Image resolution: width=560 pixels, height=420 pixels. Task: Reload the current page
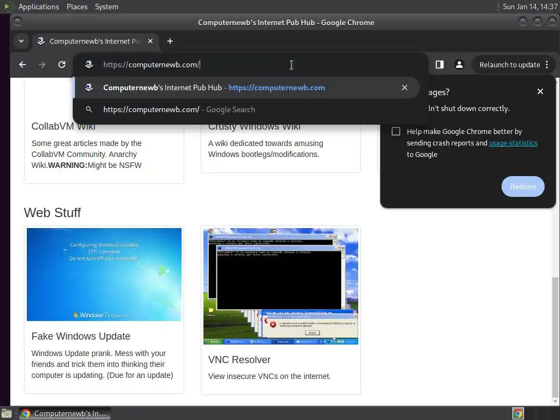62,65
